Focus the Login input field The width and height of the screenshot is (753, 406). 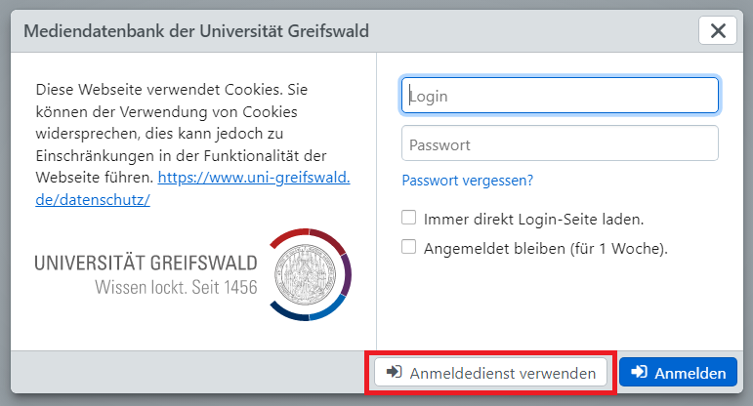[560, 96]
